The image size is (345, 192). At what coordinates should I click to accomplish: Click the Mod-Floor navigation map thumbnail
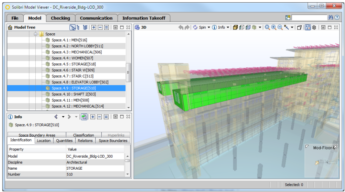pos(321,160)
